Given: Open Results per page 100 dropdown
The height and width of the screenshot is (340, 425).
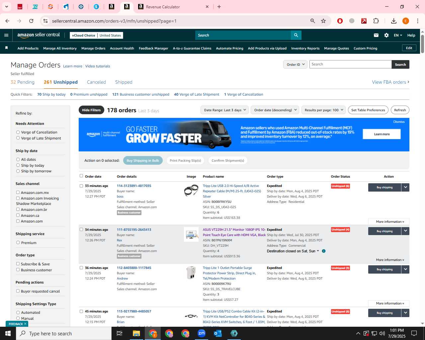Looking at the screenshot, I should click(324, 110).
